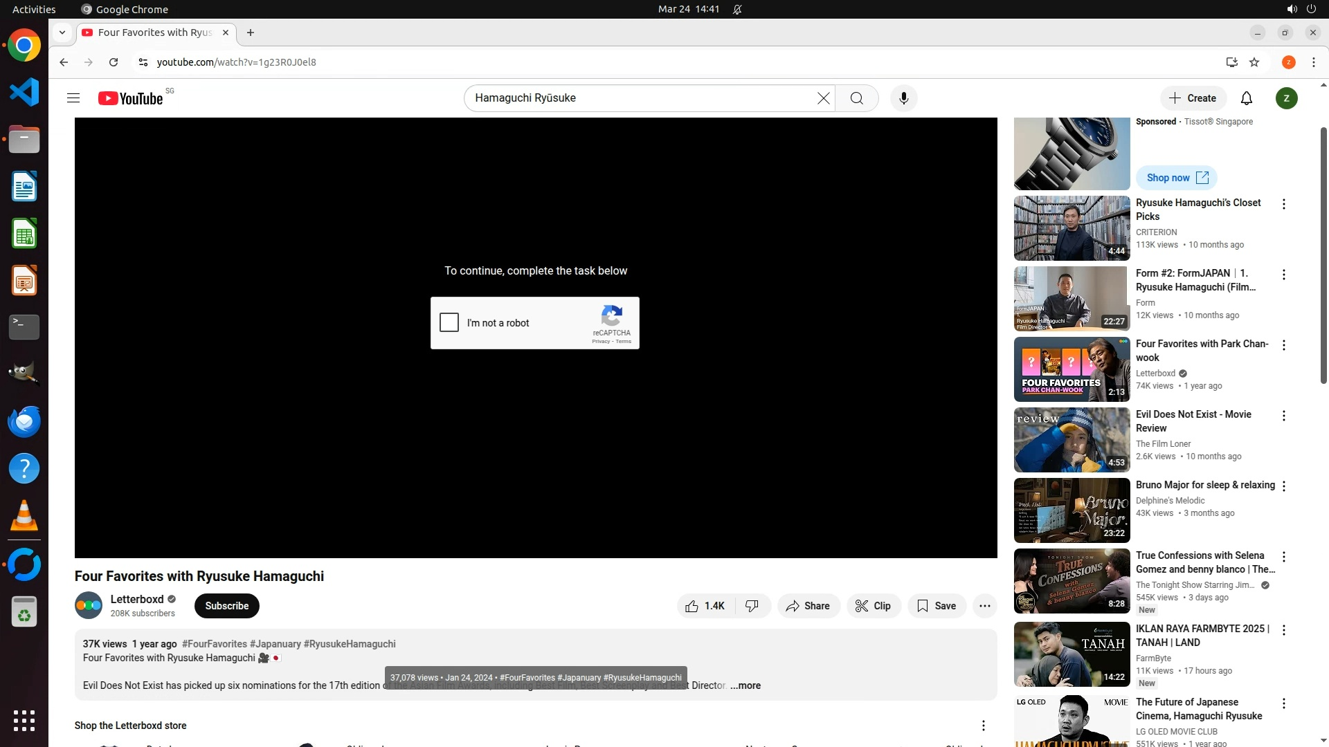The width and height of the screenshot is (1329, 747).
Task: Click the voice search microphone icon
Action: (903, 98)
